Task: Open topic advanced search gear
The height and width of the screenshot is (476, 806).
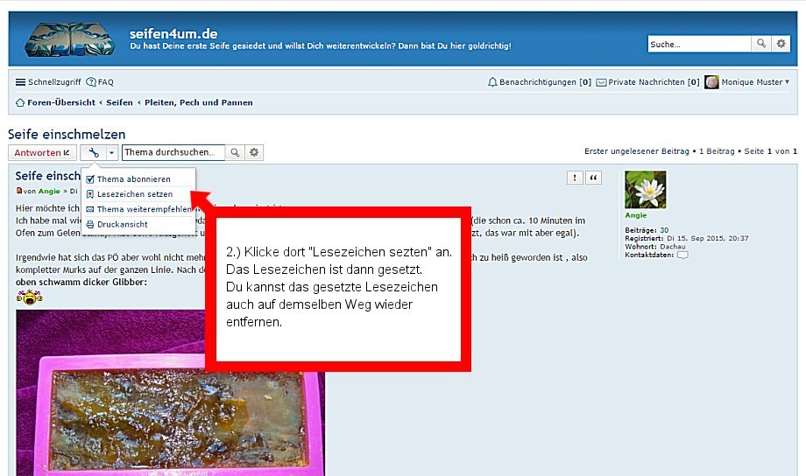Action: tap(254, 152)
